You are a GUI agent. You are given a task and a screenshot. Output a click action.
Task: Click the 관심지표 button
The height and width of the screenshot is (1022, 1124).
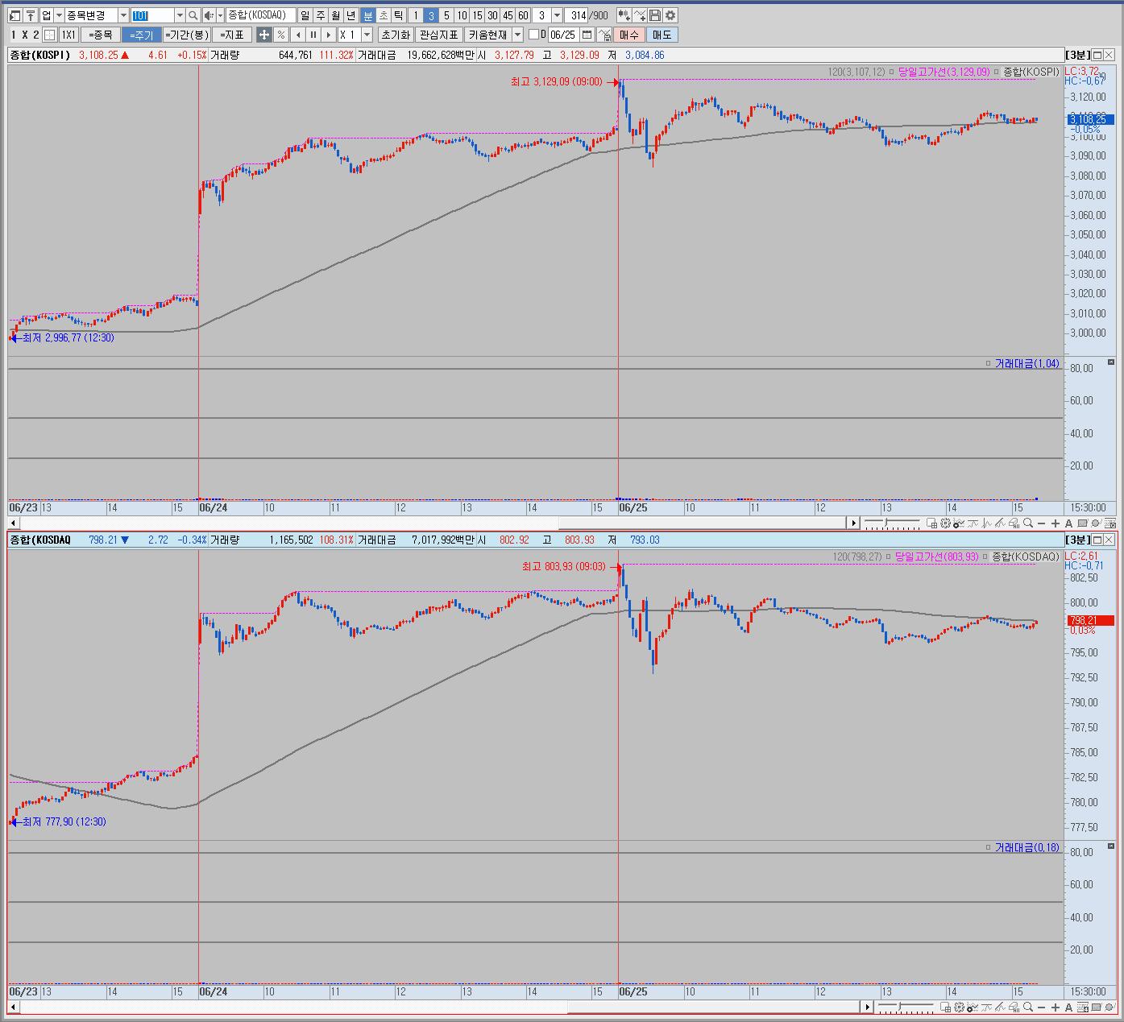pos(438,35)
